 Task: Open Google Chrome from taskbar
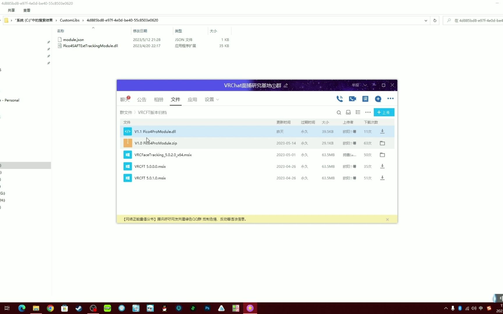(50, 308)
